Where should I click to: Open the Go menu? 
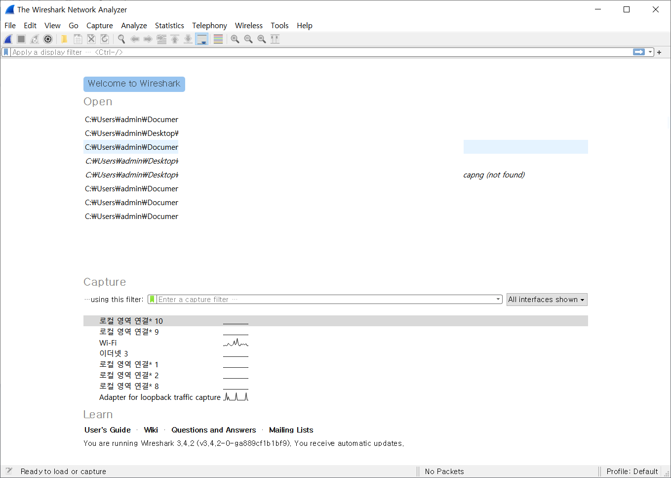tap(74, 26)
